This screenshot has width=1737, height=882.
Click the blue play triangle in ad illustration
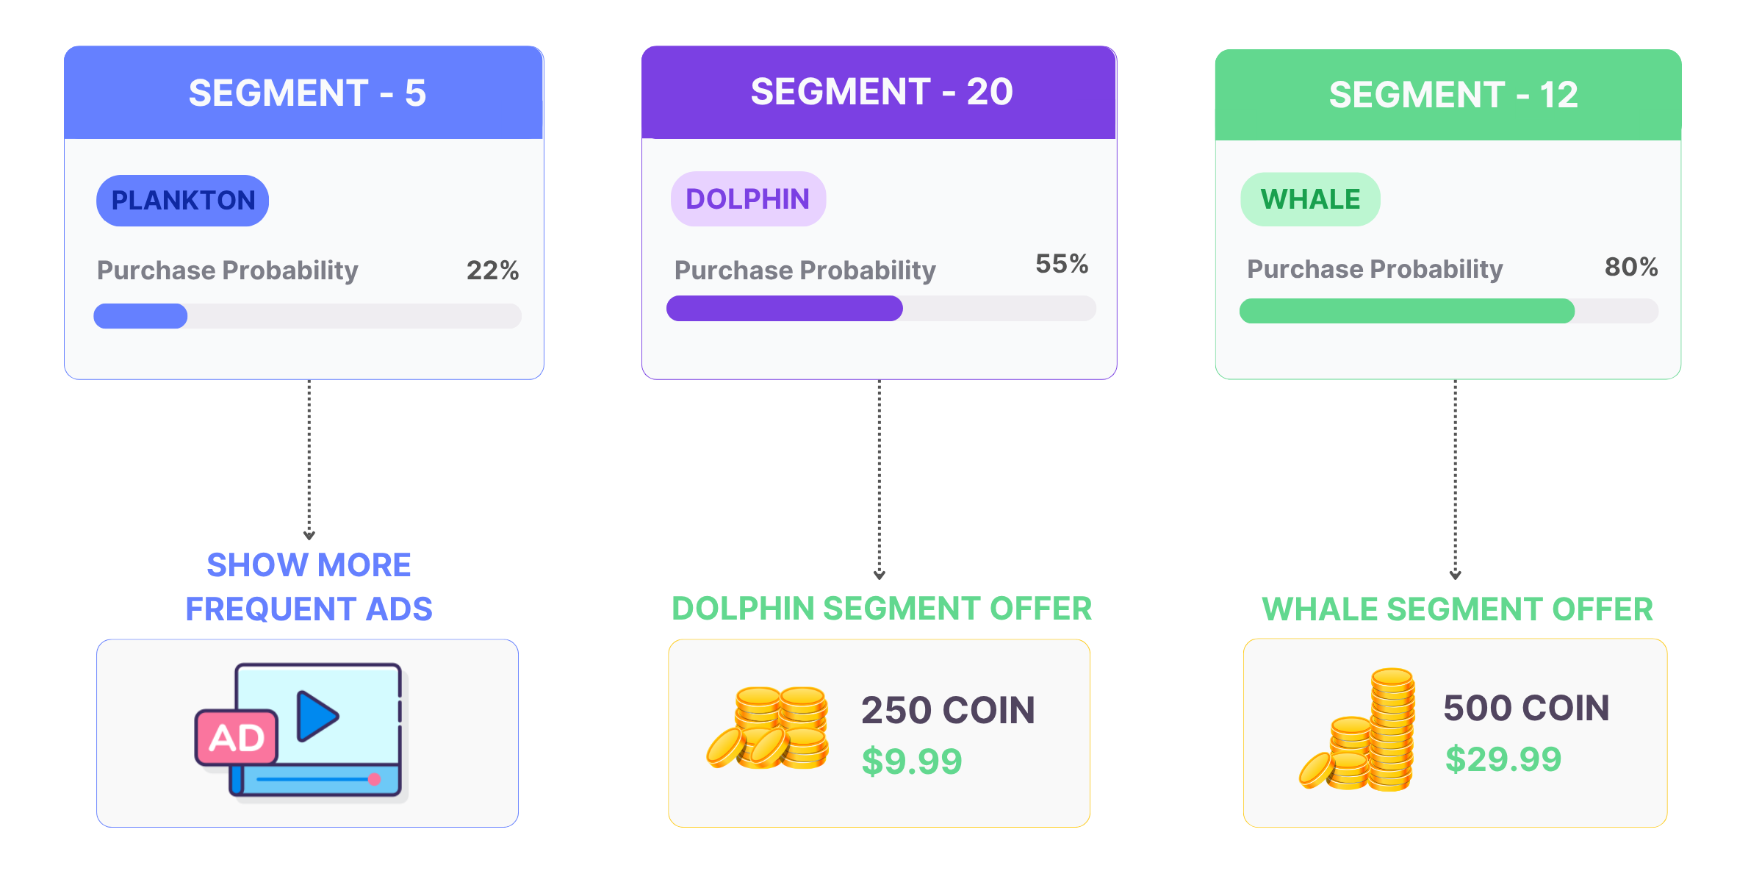click(x=317, y=716)
